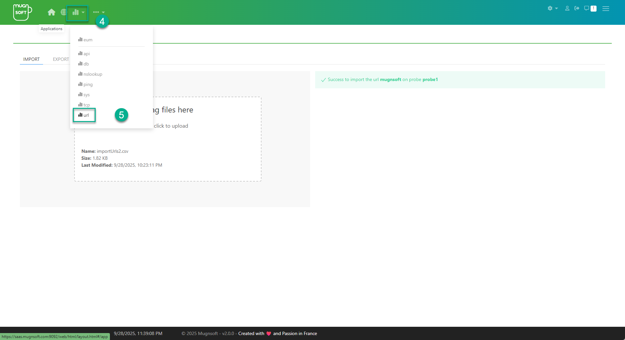Open the hamburger menu
Viewport: 625px width, 340px height.
click(605, 9)
